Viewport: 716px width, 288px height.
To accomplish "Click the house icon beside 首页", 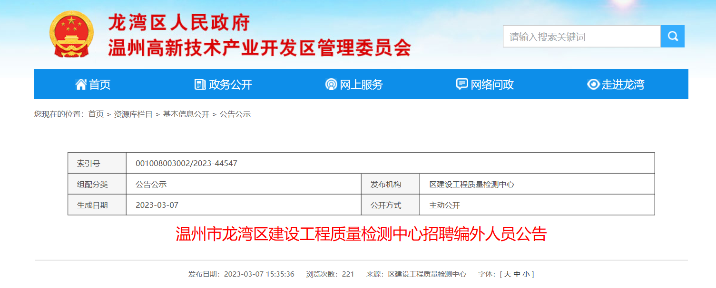I will click(81, 84).
